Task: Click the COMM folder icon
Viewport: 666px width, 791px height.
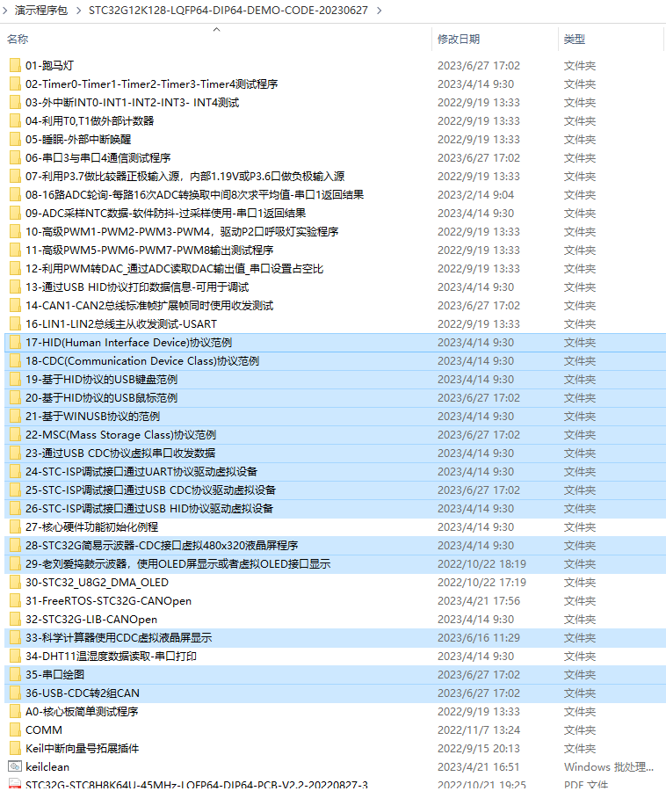Action: tap(15, 730)
